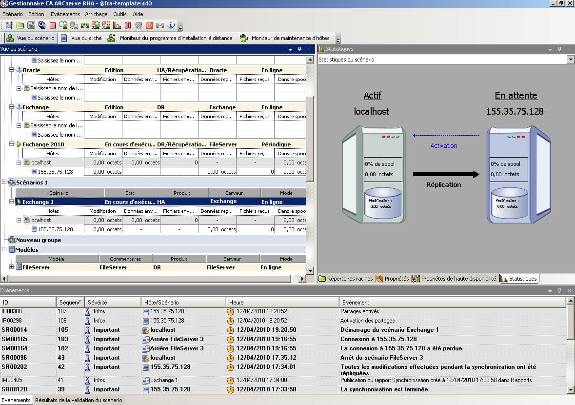
Task: Click the Vue du cliché button
Action: pyautogui.click(x=81, y=38)
